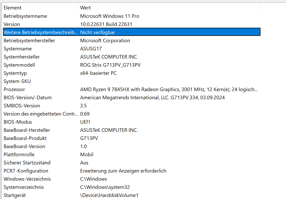Click the Element column header

(x=13, y=8)
